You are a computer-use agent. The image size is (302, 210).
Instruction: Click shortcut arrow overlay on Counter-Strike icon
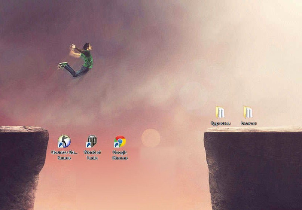[x=61, y=145]
